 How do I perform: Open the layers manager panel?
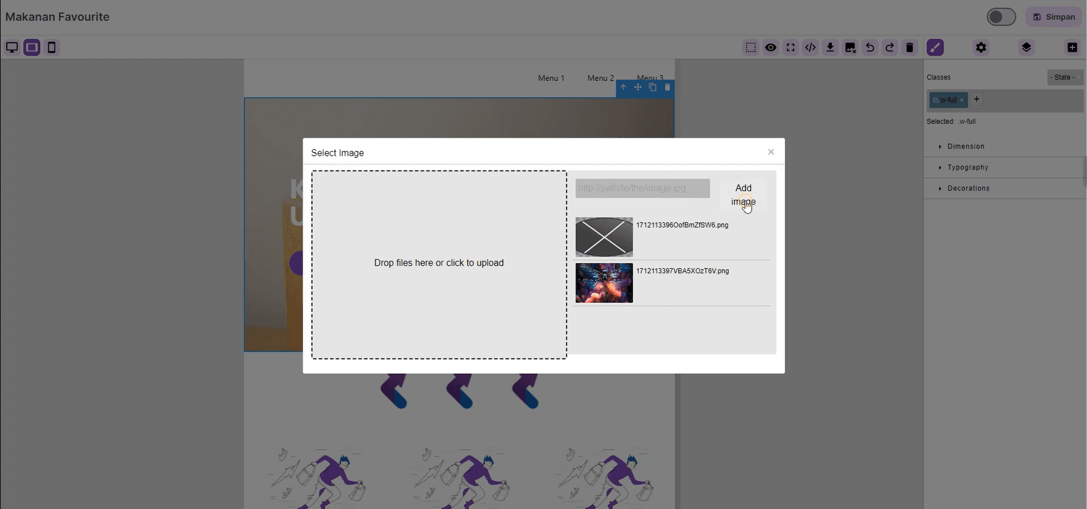point(1026,47)
